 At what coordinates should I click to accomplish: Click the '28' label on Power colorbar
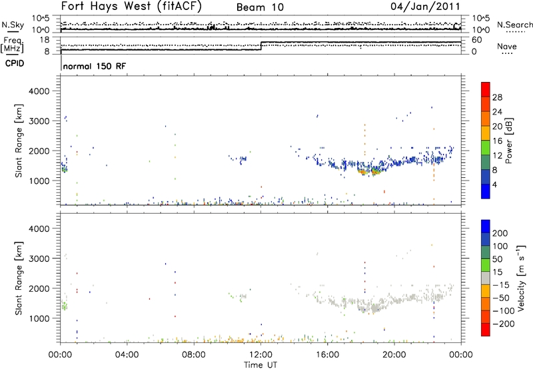coord(497,97)
